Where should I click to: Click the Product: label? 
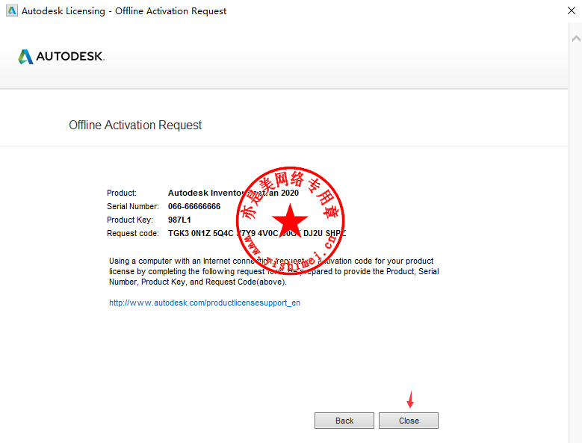coord(122,193)
